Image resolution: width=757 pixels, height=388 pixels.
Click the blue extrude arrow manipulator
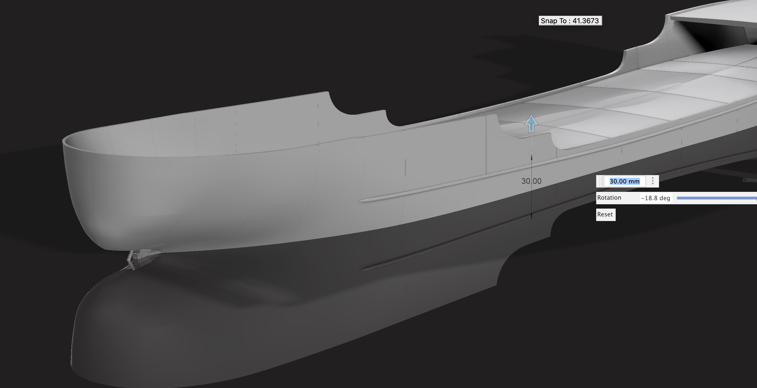[x=531, y=123]
